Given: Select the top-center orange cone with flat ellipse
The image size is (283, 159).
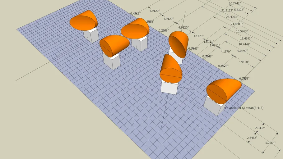Looking at the screenshot, I should pos(135,29).
